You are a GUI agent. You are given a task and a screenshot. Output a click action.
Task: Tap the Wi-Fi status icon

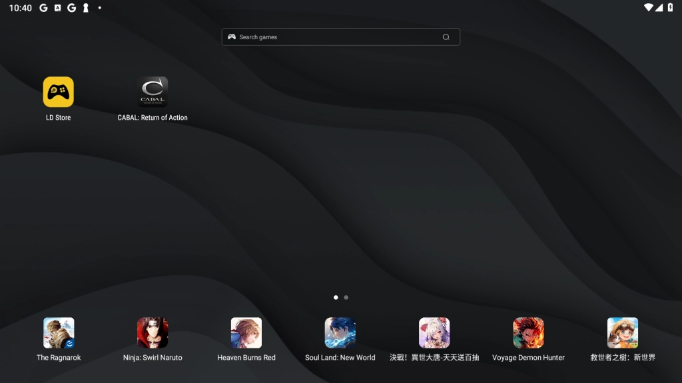[648, 7]
